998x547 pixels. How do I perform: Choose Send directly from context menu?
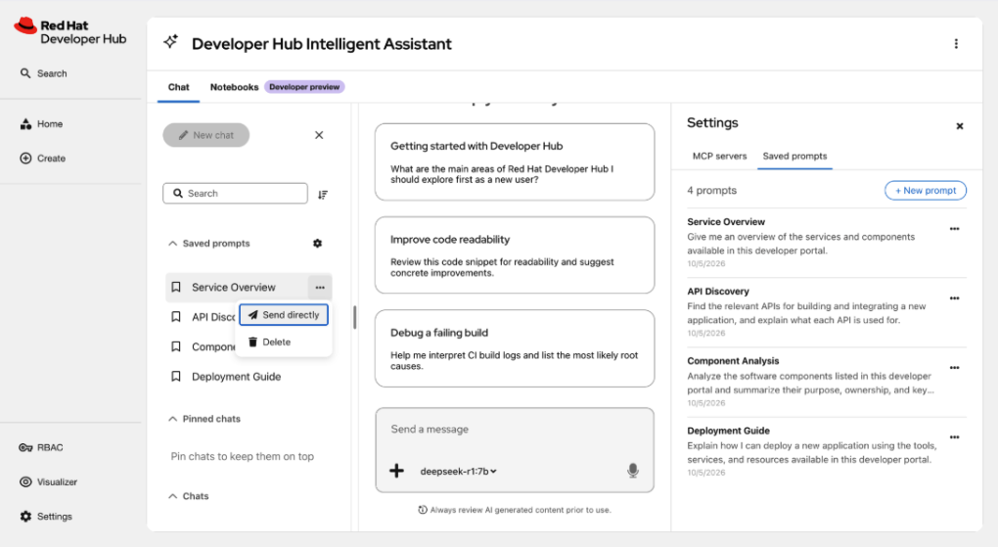click(x=284, y=314)
